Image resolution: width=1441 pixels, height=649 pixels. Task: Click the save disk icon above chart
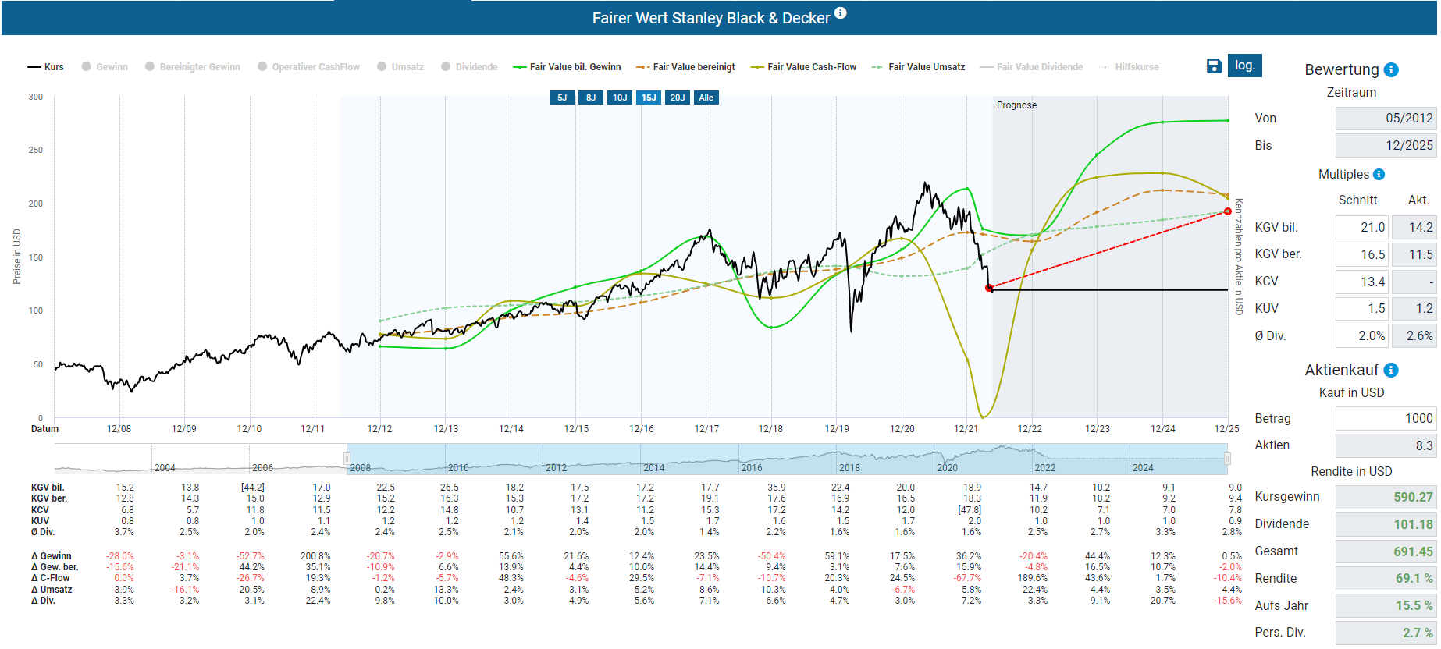pyautogui.click(x=1214, y=66)
